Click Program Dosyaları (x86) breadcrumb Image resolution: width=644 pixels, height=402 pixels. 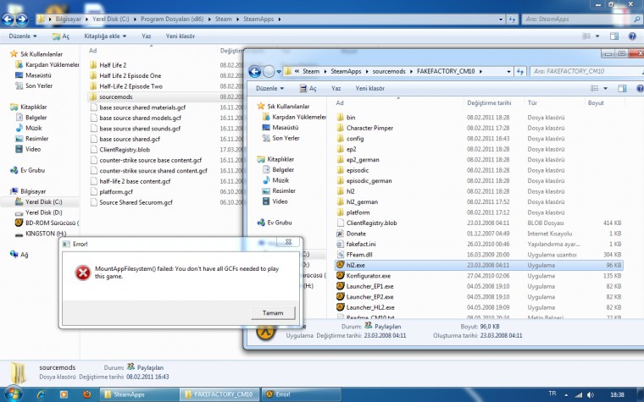[172, 19]
